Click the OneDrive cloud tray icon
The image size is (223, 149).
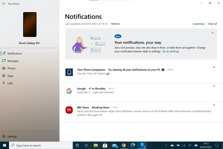(172, 145)
